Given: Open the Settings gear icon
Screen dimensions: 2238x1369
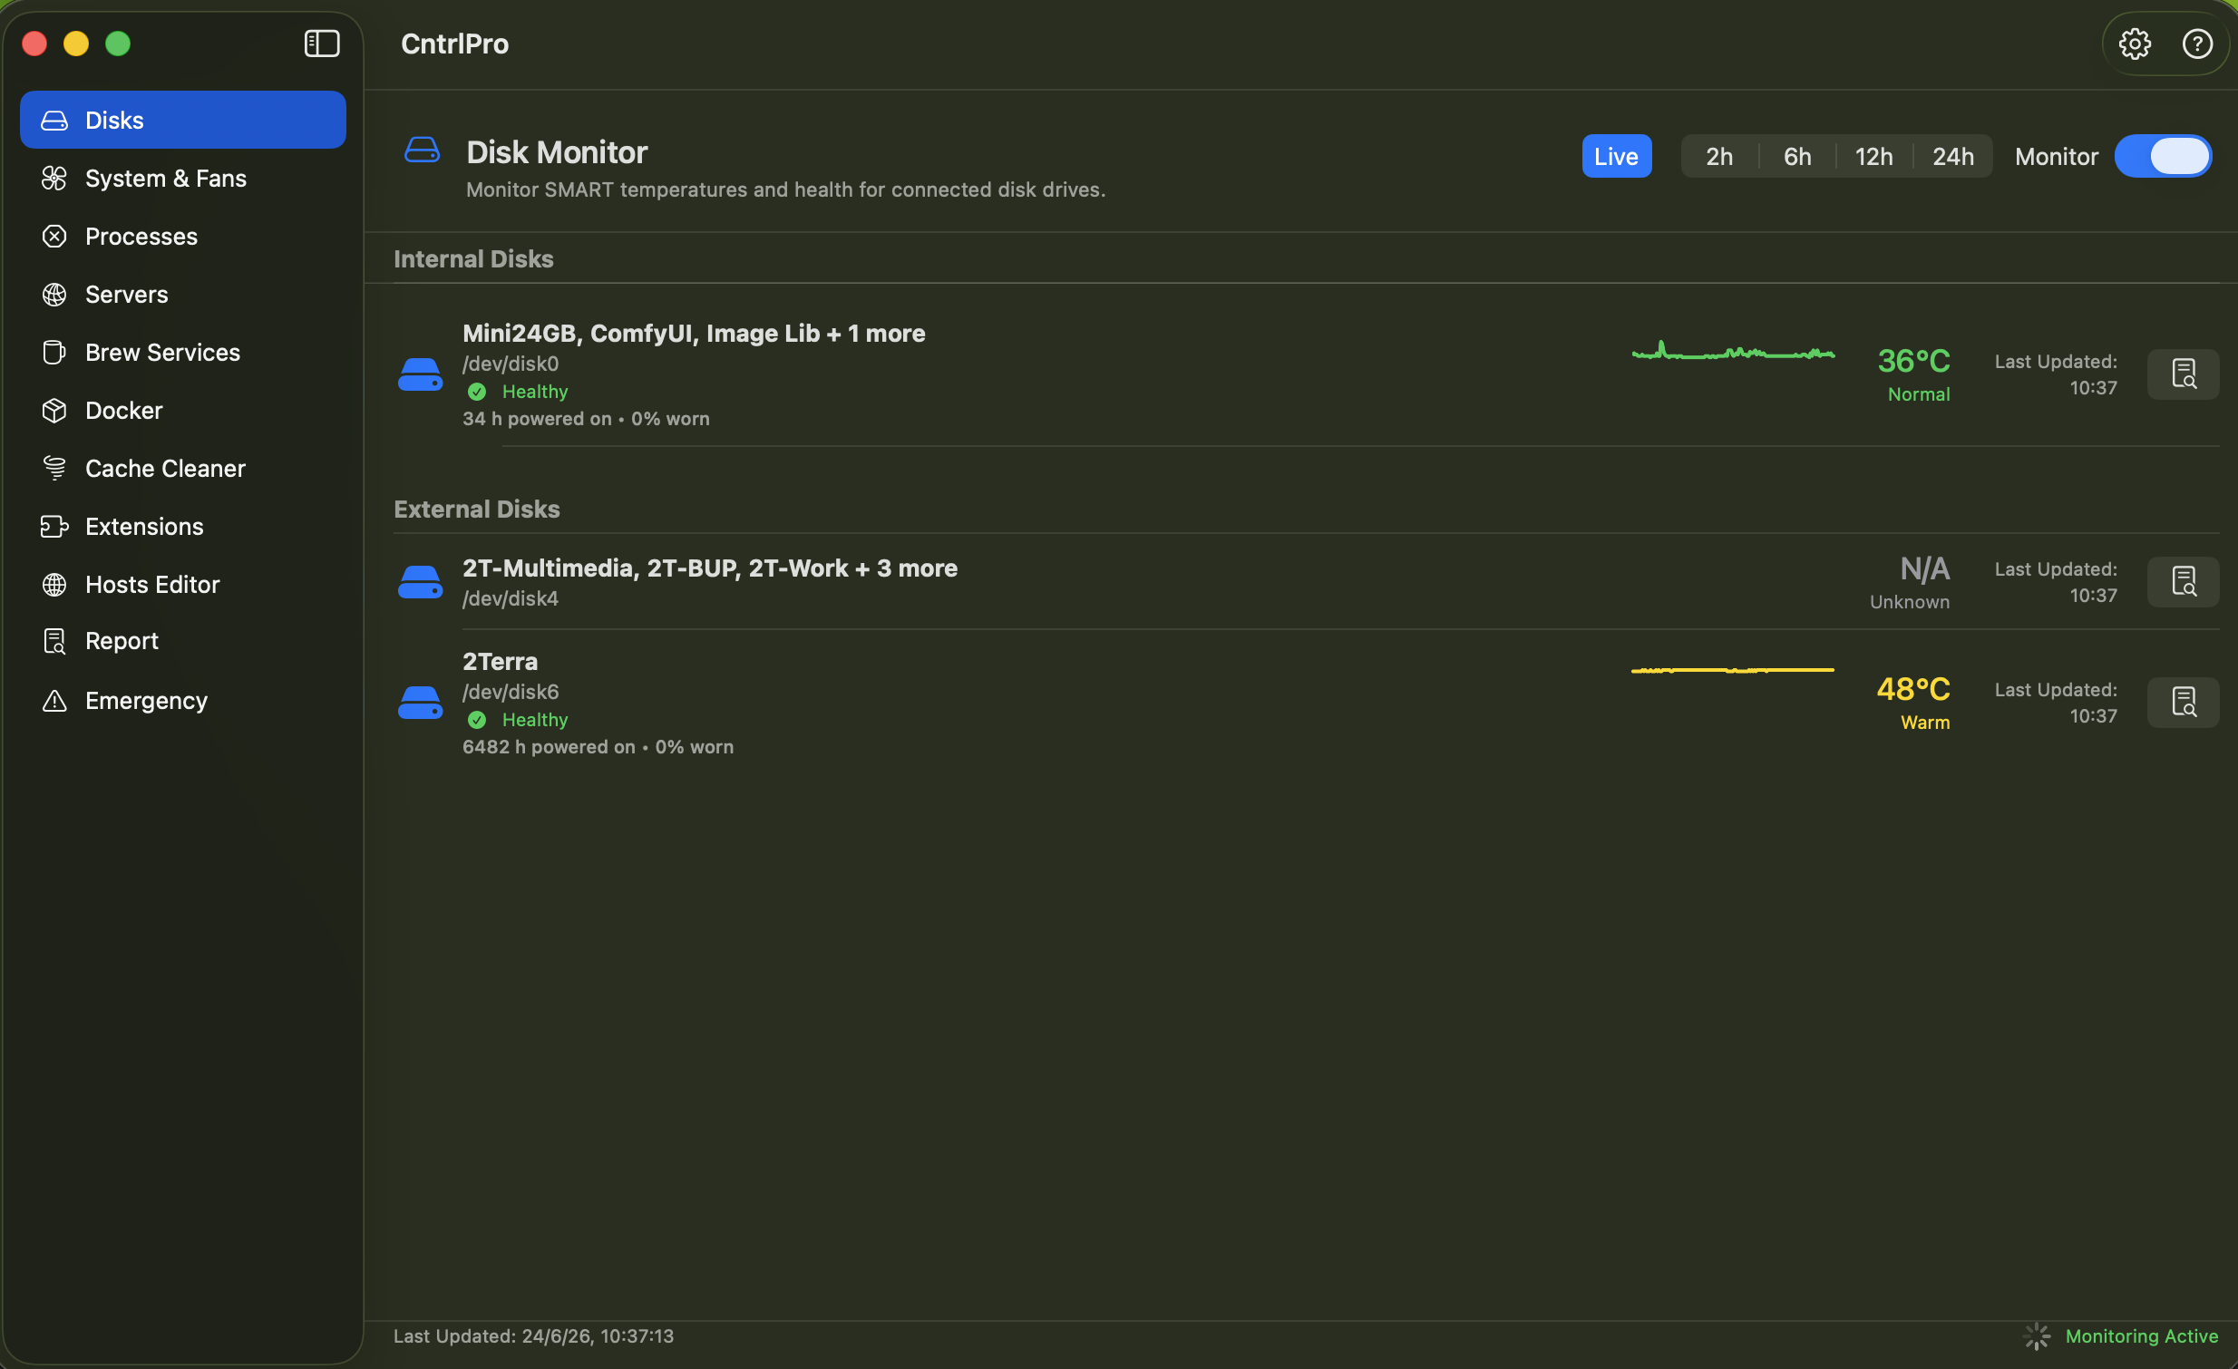Looking at the screenshot, I should [x=2134, y=44].
